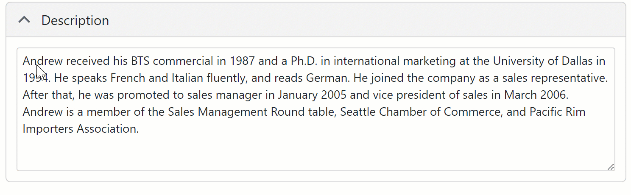Click the Description header title
631x195 pixels.
pyautogui.click(x=75, y=20)
